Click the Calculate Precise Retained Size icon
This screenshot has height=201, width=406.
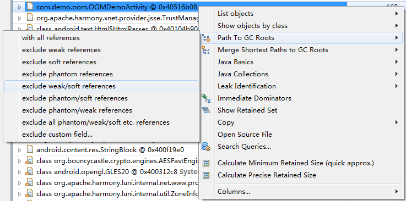click(206, 175)
